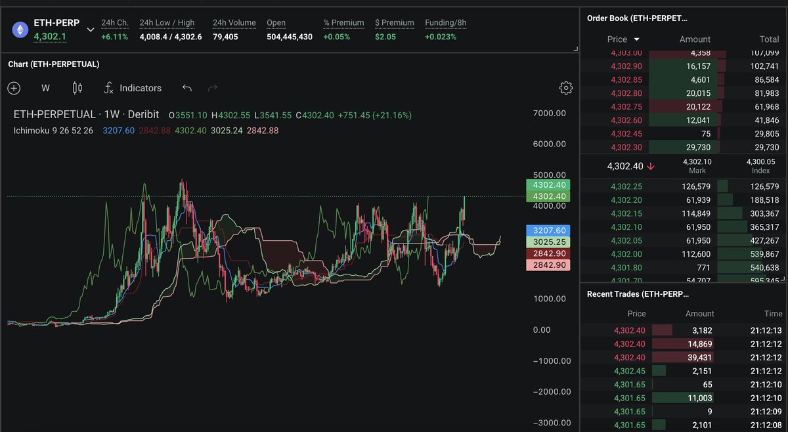
Task: Click the 4,302.1 price under ETH-PERP
Action: tap(50, 37)
